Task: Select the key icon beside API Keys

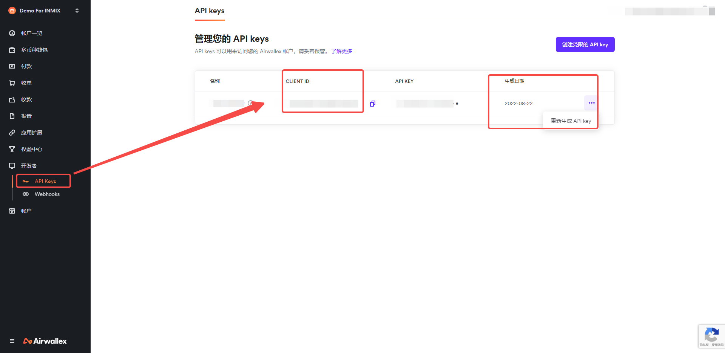Action: [x=25, y=181]
